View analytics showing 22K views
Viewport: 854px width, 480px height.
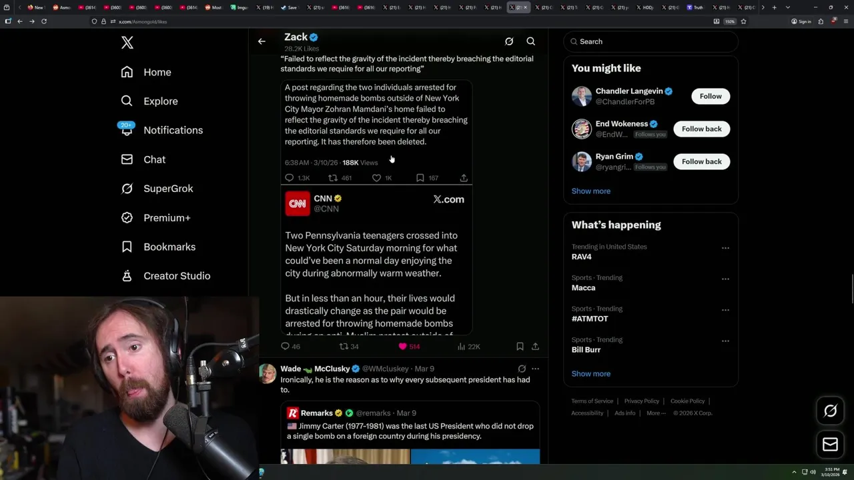coord(468,346)
